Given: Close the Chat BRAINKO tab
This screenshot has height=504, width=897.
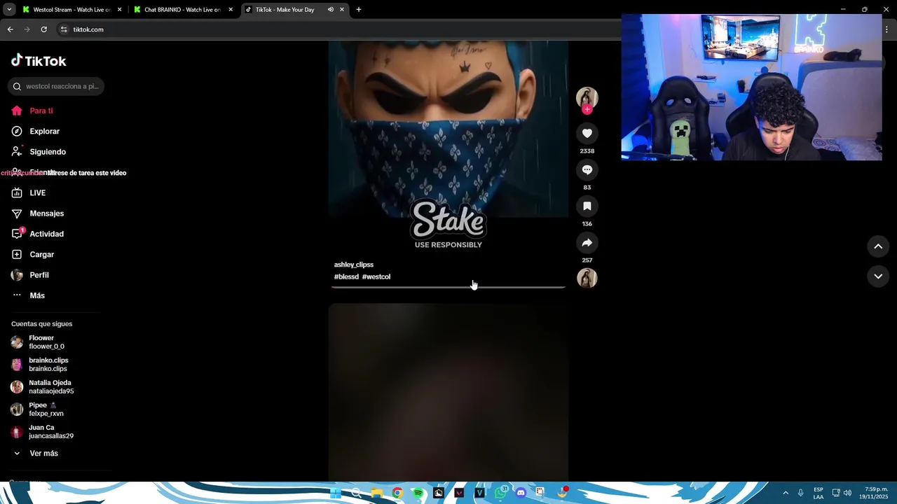Looking at the screenshot, I should (231, 10).
